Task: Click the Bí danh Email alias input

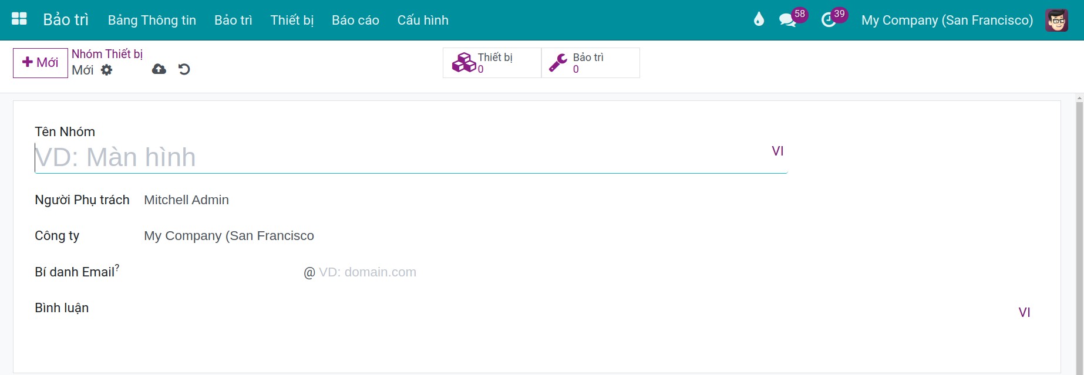Action: (223, 272)
